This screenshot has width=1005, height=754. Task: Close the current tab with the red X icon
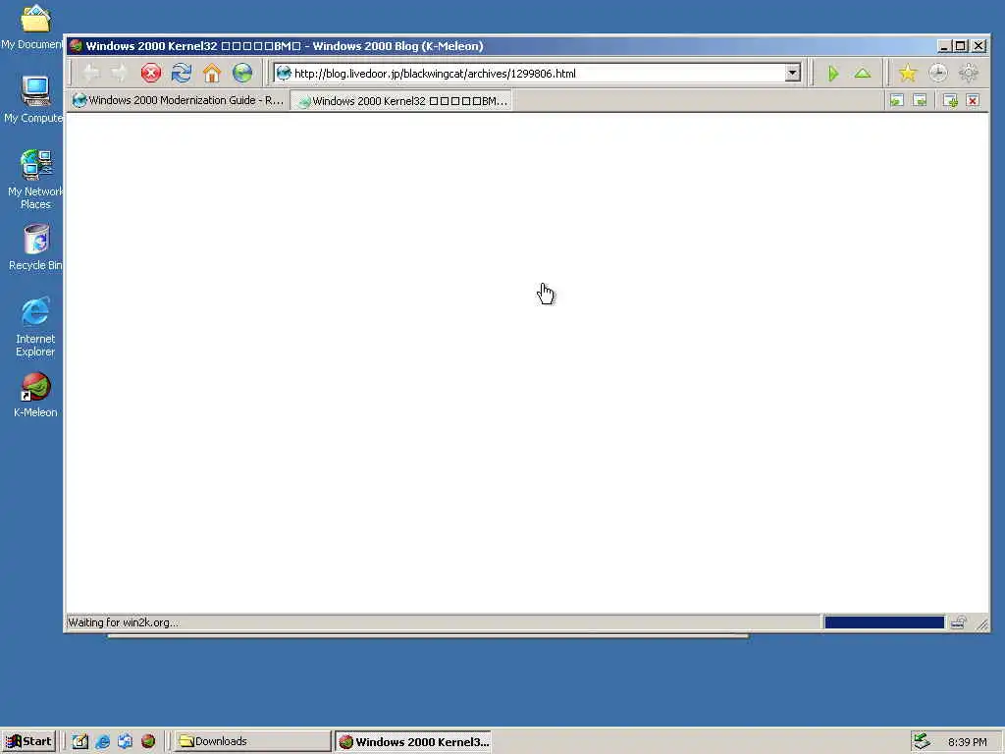pyautogui.click(x=973, y=101)
